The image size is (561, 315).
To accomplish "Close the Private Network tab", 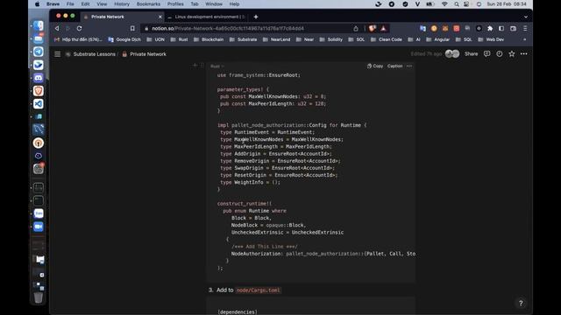I will 160,17.
